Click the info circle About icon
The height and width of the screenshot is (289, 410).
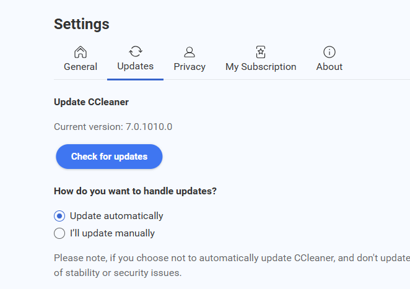329,52
